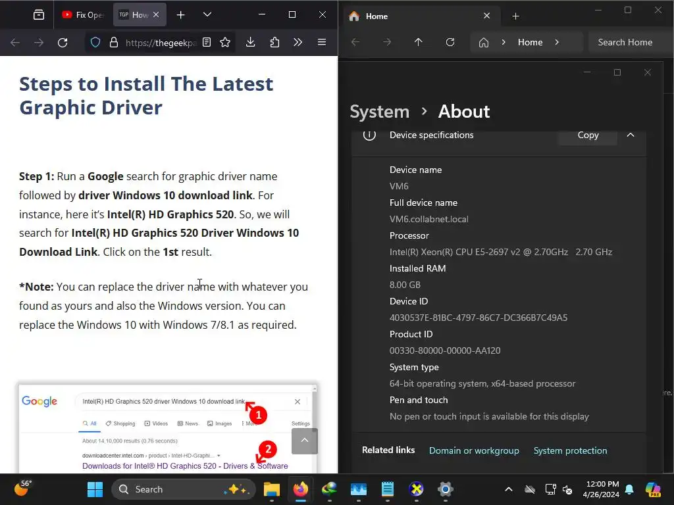674x505 pixels.
Task: Go up one folder in File Explorer
Action: [x=418, y=42]
